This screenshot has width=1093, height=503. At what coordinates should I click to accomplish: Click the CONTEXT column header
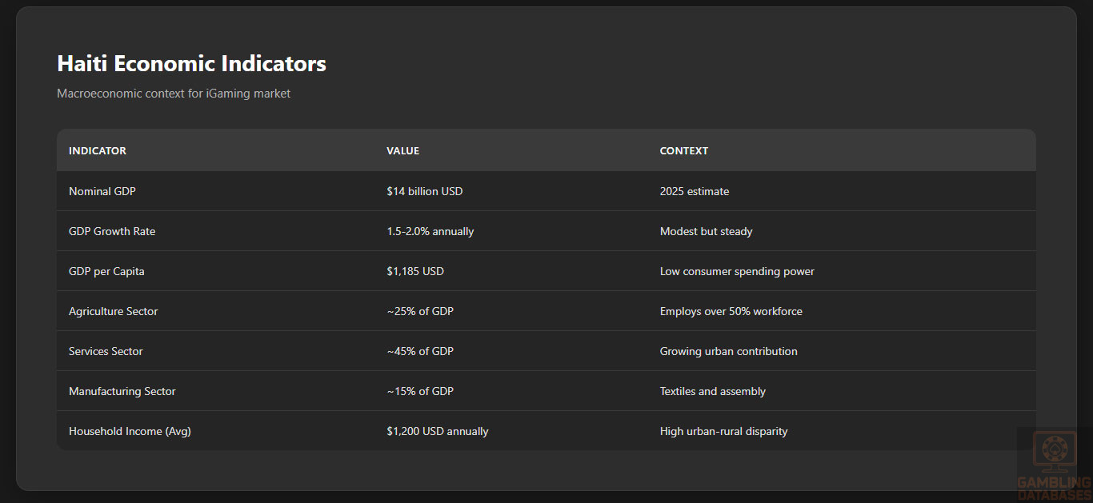(683, 151)
